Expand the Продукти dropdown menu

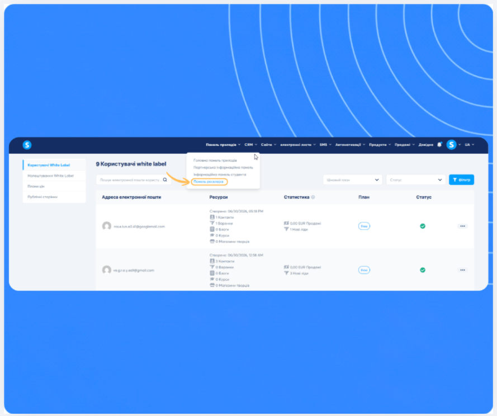[x=380, y=145]
